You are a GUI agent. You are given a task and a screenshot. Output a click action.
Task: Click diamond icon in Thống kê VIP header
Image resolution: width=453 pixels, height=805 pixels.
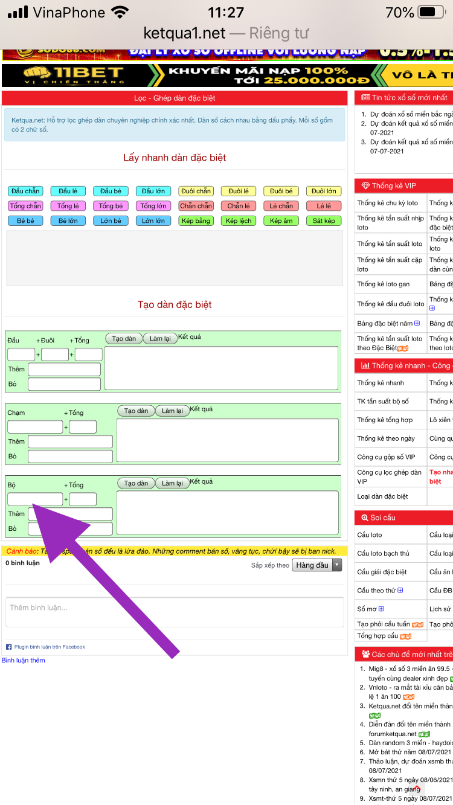pyautogui.click(x=365, y=186)
